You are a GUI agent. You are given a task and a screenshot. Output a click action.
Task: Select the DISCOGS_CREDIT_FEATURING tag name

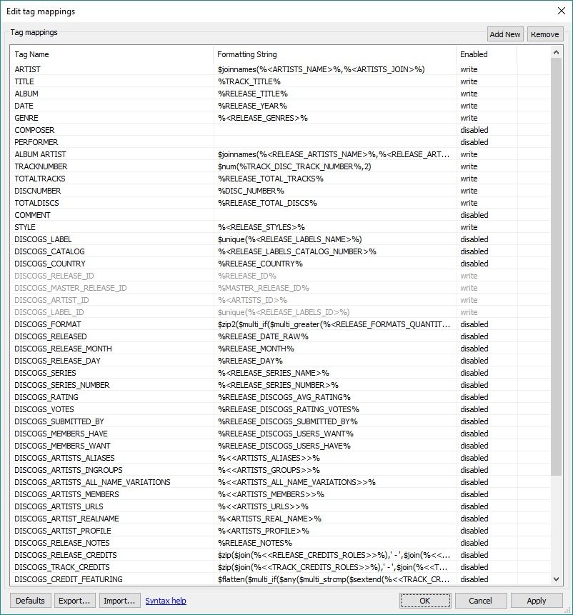pos(69,579)
